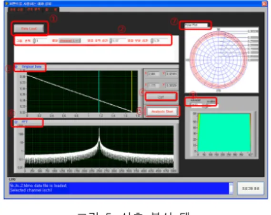
Task: Click the white trace in Original Data plot
Action: [x=80, y=93]
